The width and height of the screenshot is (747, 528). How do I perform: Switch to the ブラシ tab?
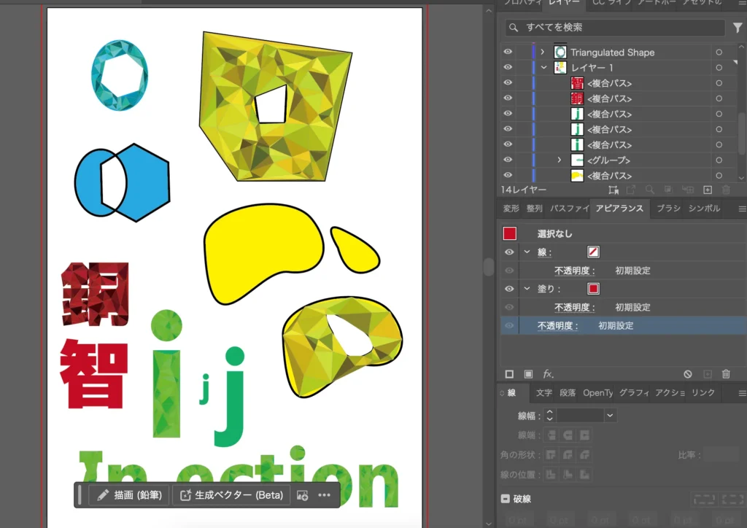(668, 209)
